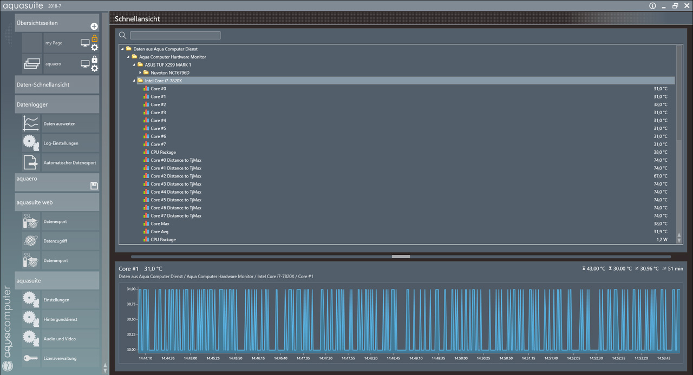Click the Log-Einstellungen gear icon
The width and height of the screenshot is (693, 375).
[31, 143]
